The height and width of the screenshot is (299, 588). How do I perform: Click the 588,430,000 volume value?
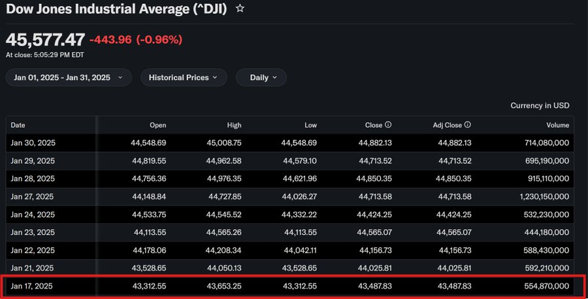546,250
